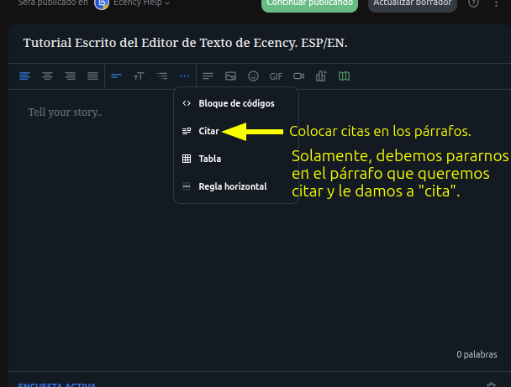Delete the poll with the trash icon

pyautogui.click(x=491, y=384)
